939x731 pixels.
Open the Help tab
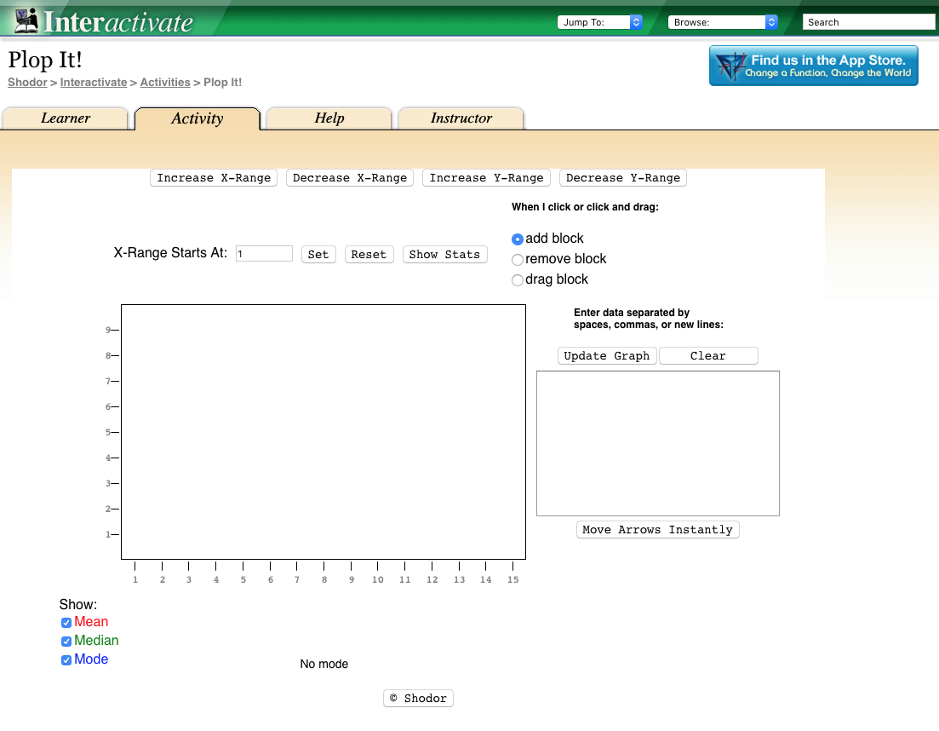[x=329, y=118]
